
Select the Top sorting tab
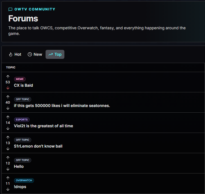tap(55, 54)
